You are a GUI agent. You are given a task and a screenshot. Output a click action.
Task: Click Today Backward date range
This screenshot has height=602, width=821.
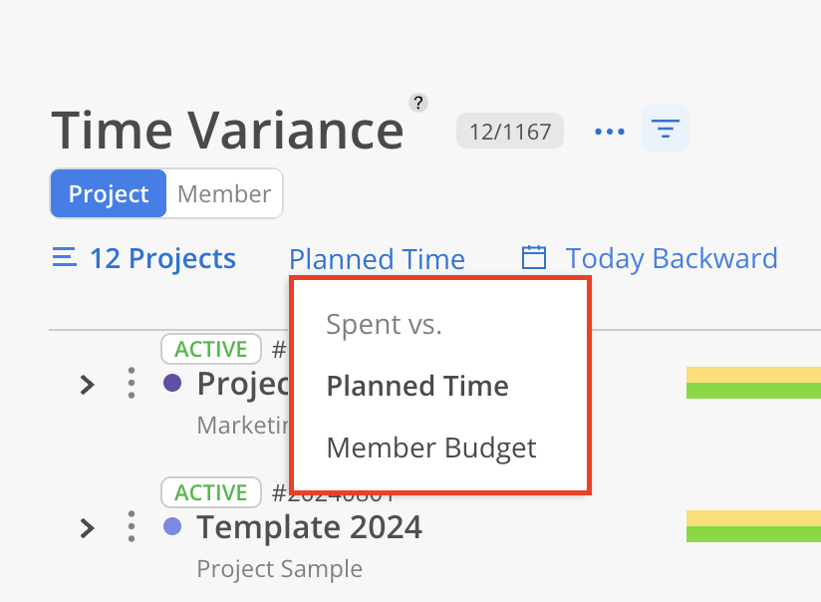point(672,258)
